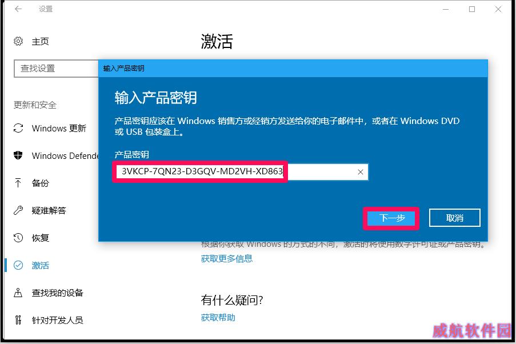This screenshot has width=516, height=344.
Task: Click the developer tools icon
Action: [18, 319]
